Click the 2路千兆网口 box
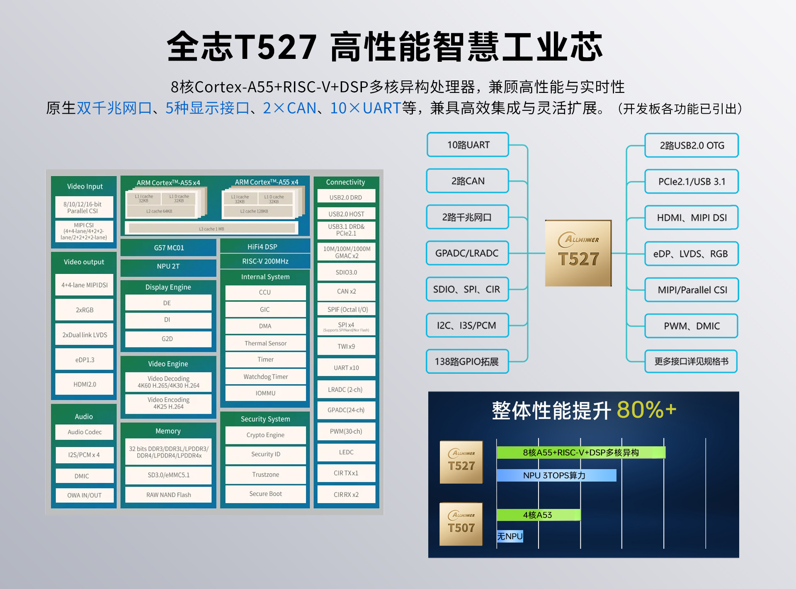 [468, 217]
